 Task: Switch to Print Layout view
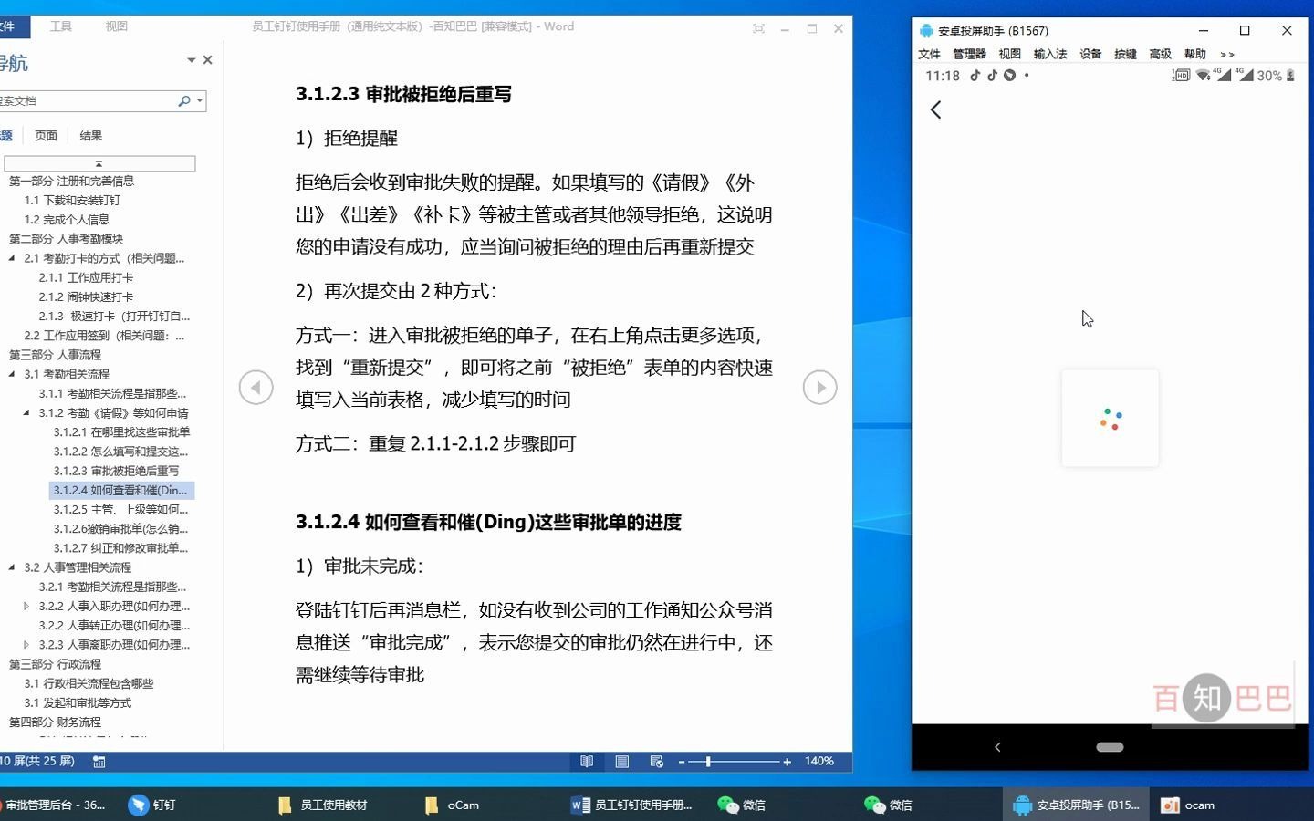click(x=622, y=761)
